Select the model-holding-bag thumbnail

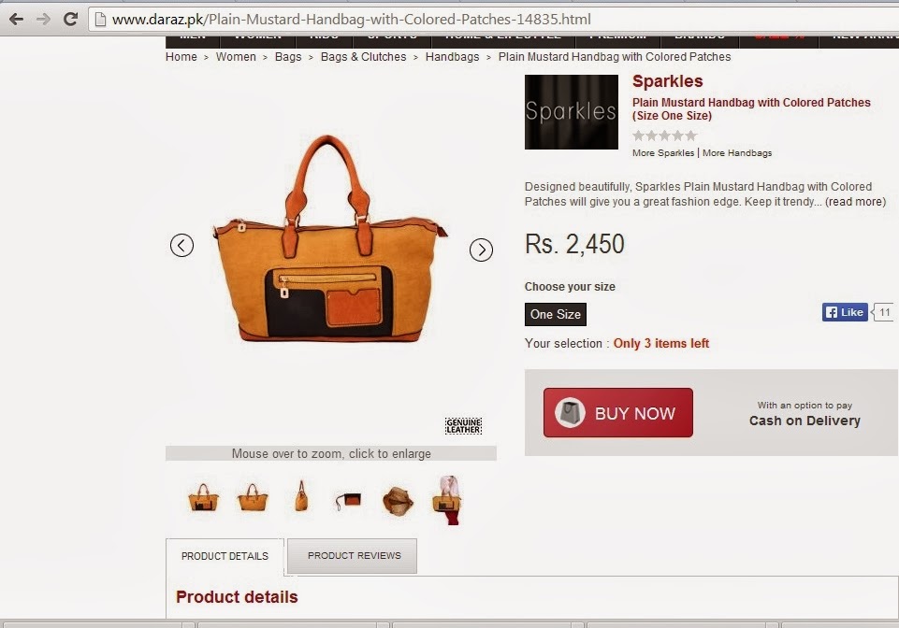coord(447,500)
